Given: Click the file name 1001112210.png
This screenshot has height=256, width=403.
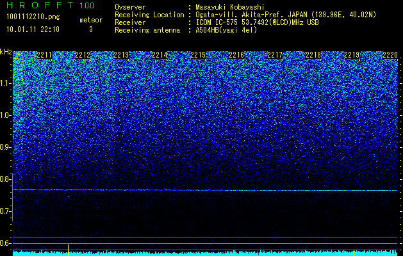Looking at the screenshot, I should point(33,17).
